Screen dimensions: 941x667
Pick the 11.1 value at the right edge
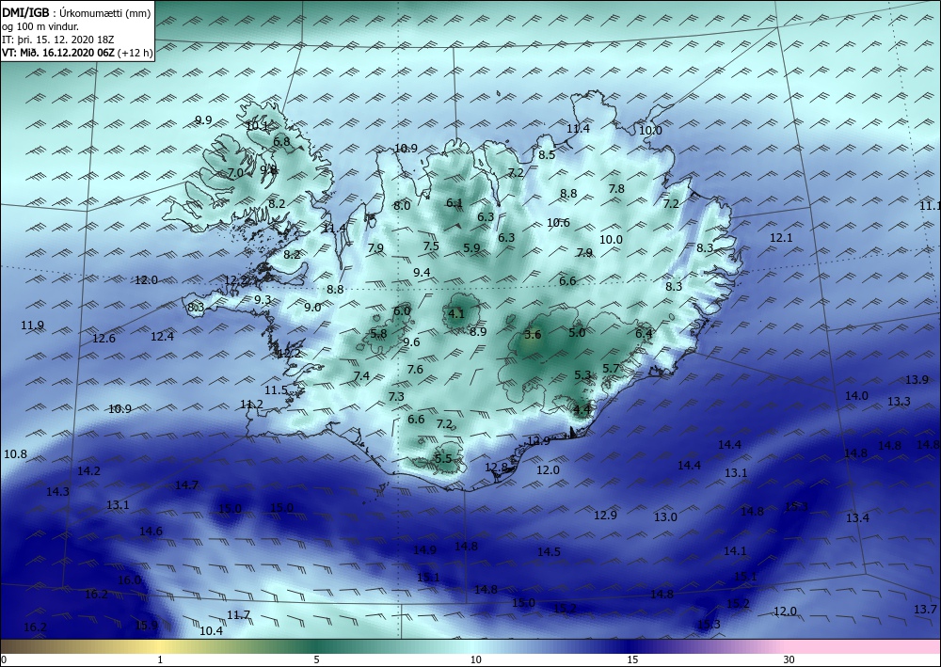pos(930,206)
